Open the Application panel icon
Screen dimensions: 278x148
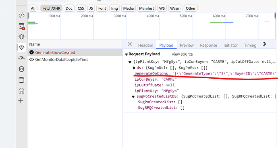tap(21, 80)
